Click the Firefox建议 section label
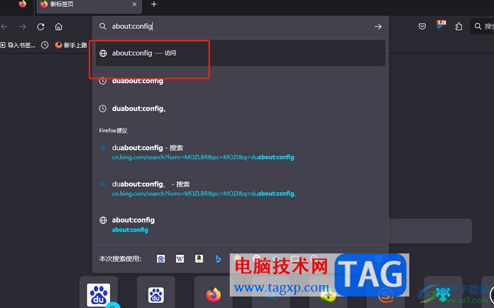This screenshot has height=308, width=494. point(113,131)
